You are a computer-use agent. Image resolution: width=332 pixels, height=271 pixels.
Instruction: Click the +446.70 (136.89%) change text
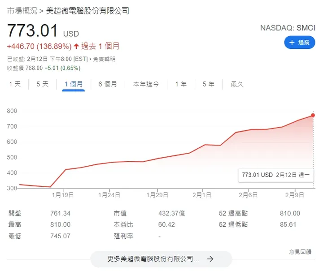click(39, 46)
